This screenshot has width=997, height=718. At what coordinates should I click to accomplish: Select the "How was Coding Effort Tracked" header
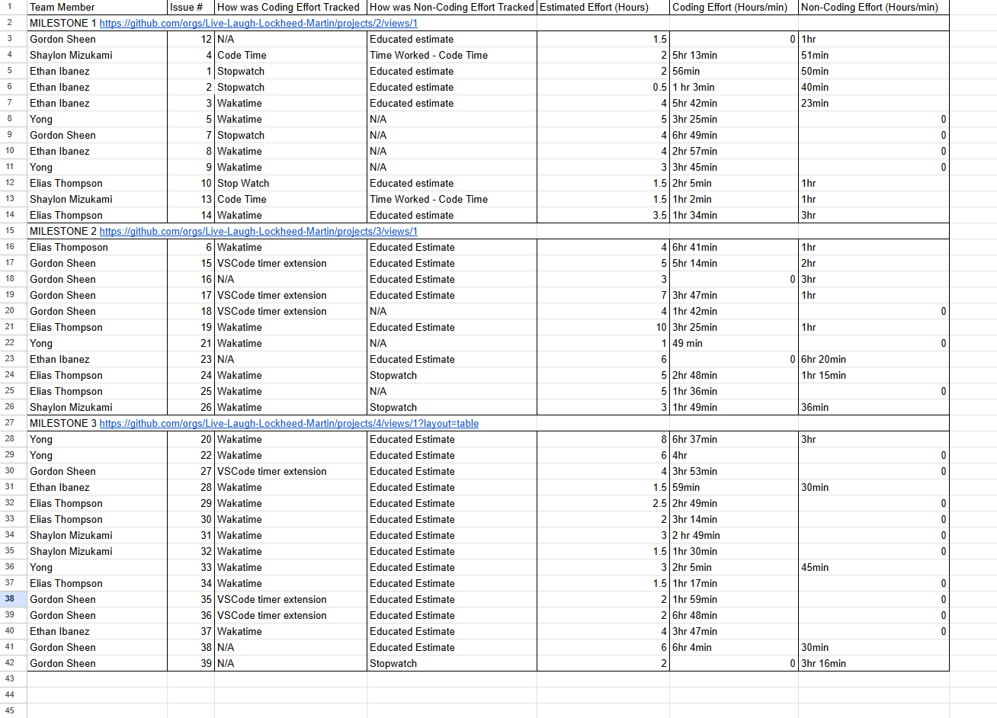pyautogui.click(x=290, y=8)
